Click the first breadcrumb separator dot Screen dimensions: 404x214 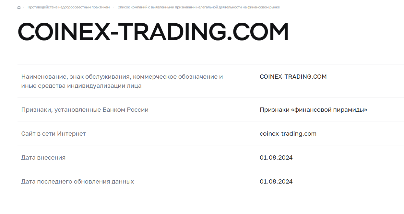pos(23,7)
